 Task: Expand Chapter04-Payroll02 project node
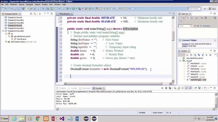point(3,31)
